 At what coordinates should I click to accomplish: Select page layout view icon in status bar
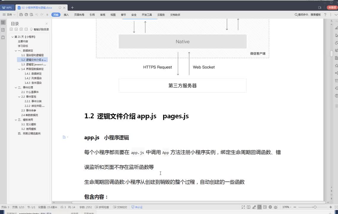pos(259,207)
